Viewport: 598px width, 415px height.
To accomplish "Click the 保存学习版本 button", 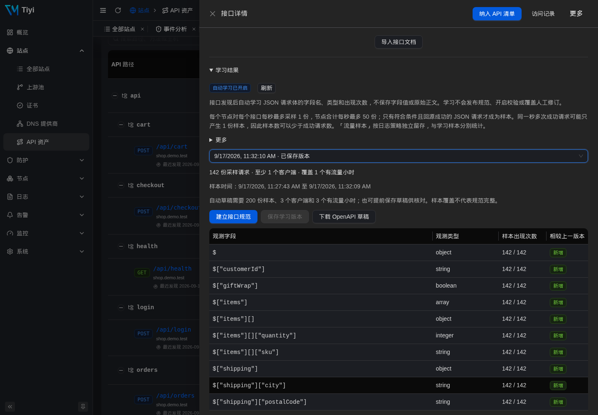I will coord(285,217).
